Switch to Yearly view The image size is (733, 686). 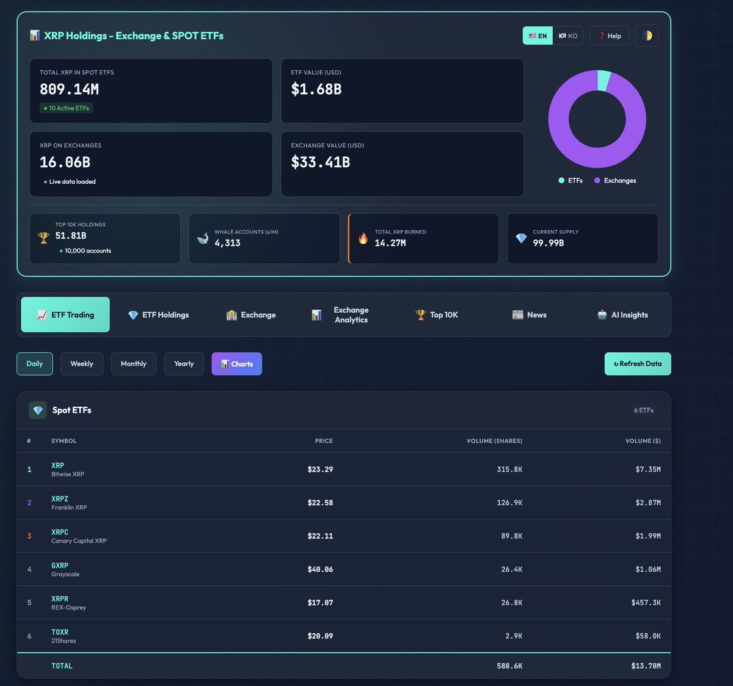[183, 363]
